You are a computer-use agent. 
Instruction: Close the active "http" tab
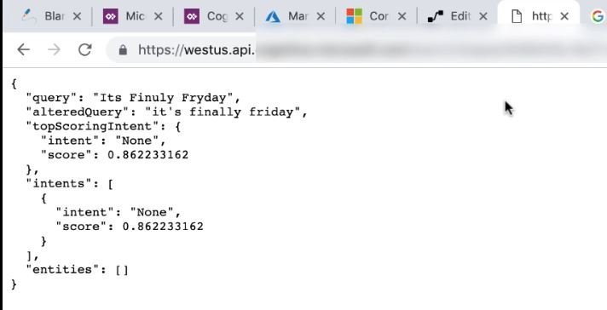click(x=564, y=16)
